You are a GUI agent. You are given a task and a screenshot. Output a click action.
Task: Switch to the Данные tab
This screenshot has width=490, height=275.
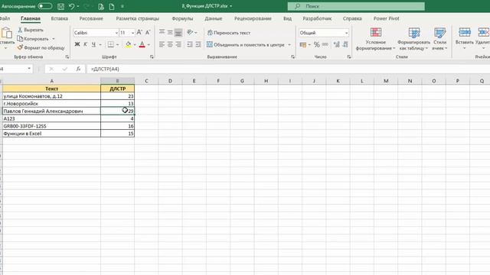tap(214, 18)
